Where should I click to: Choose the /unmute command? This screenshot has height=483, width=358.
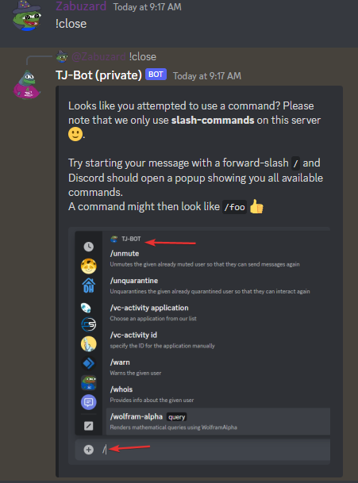click(217, 258)
